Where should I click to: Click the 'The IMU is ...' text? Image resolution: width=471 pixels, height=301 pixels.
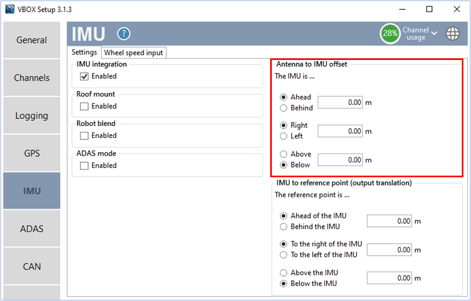(295, 76)
